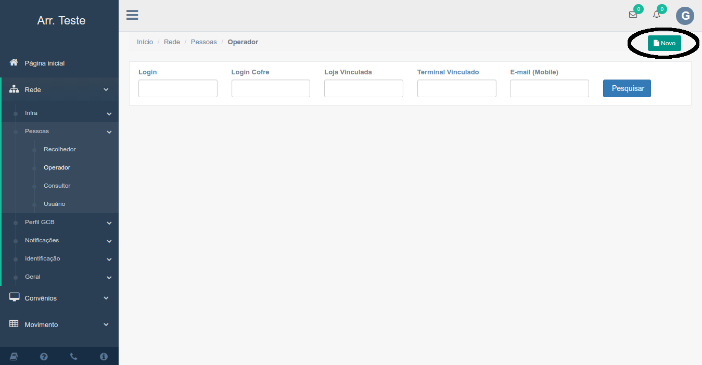Click the green Novo button
The width and height of the screenshot is (702, 365).
tap(664, 43)
